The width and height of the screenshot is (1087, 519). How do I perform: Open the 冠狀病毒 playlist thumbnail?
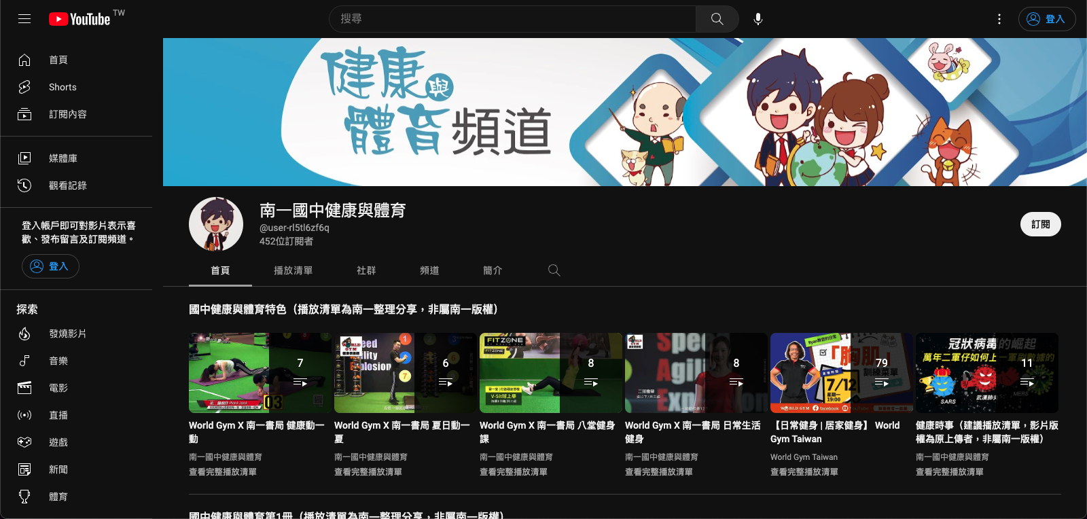tap(986, 373)
